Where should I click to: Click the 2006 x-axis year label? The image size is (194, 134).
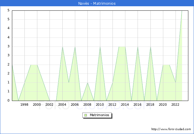[75, 105]
